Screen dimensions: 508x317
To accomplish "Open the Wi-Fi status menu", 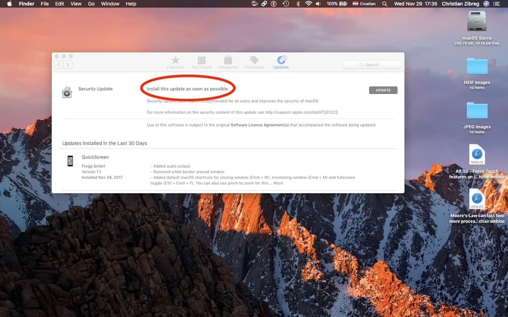I will pyautogui.click(x=308, y=4).
